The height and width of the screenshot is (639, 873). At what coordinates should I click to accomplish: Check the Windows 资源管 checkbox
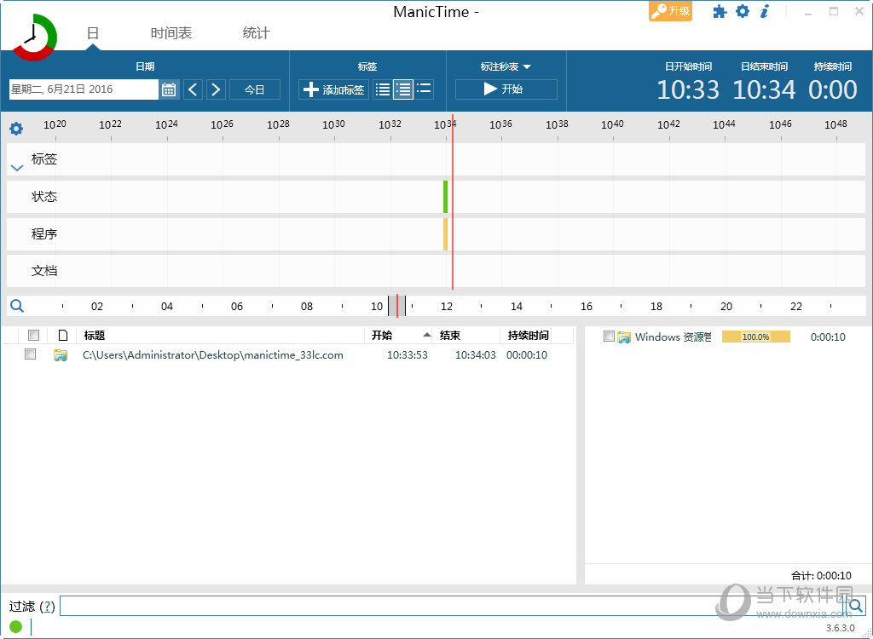pos(609,337)
